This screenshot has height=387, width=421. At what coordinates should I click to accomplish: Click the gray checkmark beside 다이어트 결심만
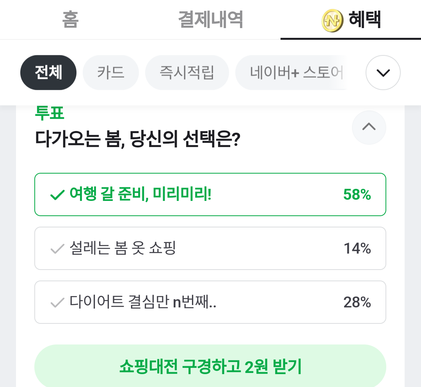point(57,302)
